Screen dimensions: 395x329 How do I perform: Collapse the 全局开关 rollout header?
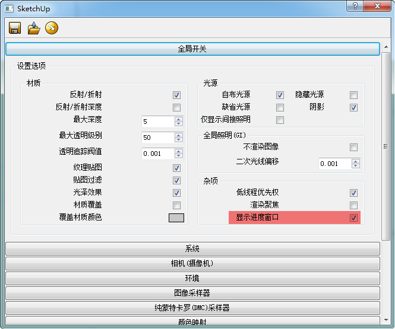pos(192,49)
